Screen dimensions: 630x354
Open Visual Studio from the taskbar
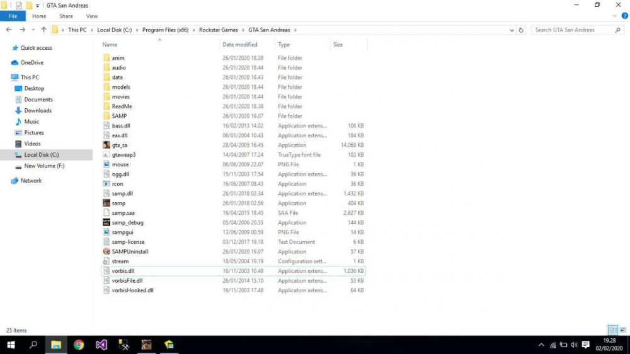101,345
